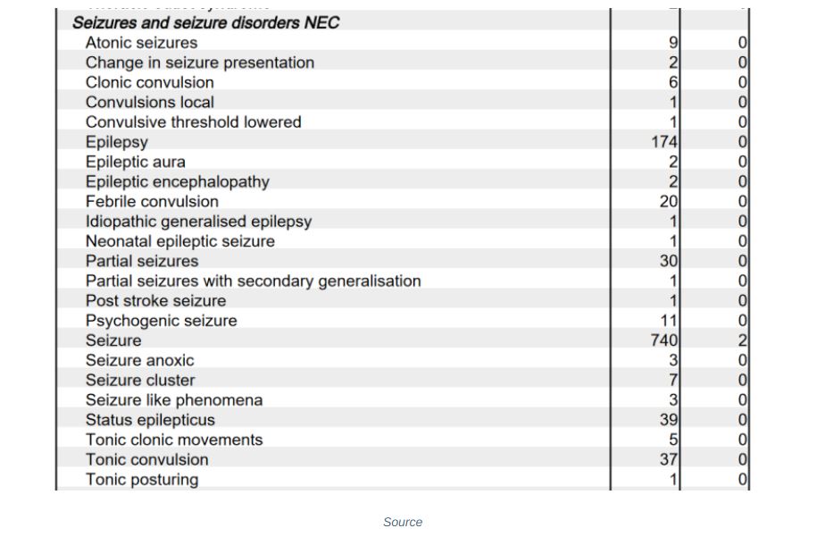Select the 'Epileptic encephalopathy' row label
Viewport: 817px width, 545px height.
[x=177, y=181]
